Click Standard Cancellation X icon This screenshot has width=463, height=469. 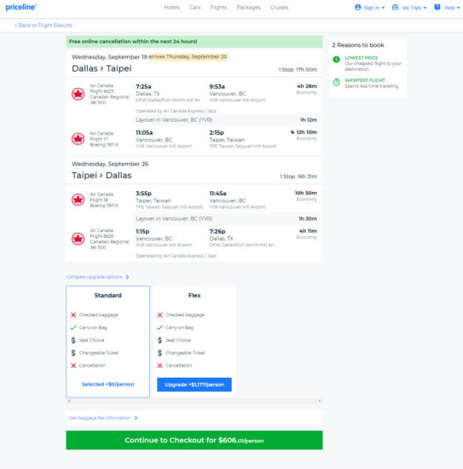73,366
